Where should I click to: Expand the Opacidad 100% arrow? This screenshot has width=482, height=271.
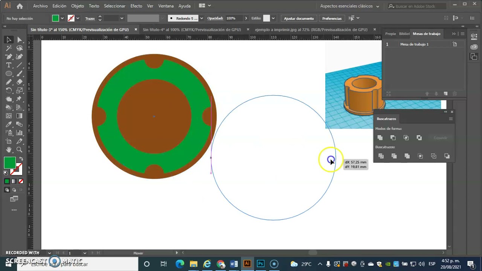246,18
